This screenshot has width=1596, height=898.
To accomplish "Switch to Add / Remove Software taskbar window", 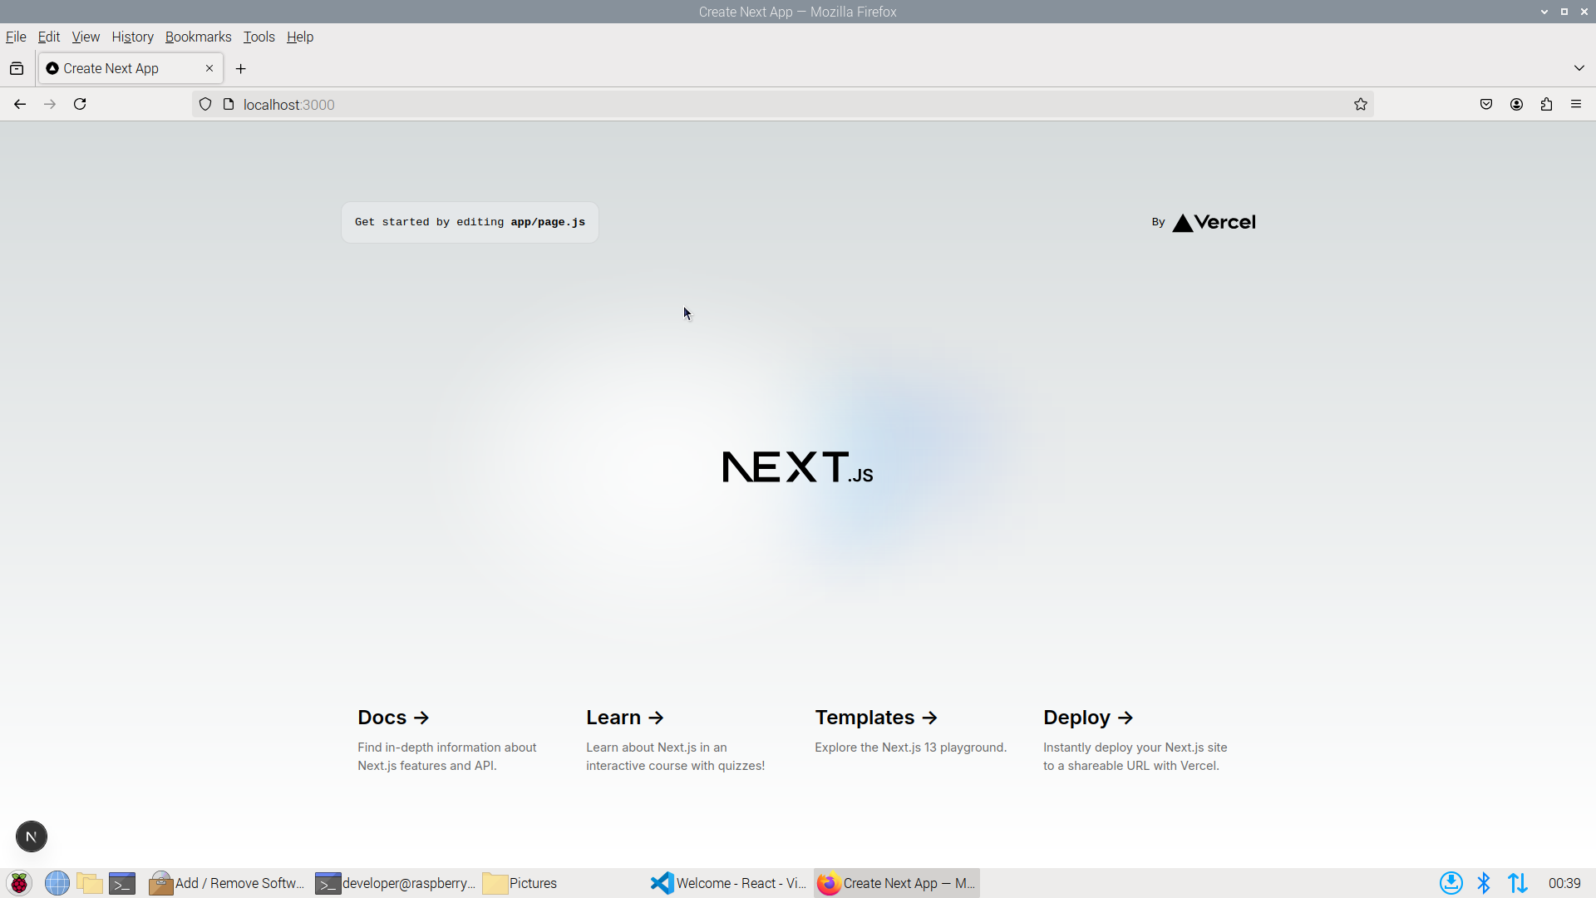I will 227,883.
